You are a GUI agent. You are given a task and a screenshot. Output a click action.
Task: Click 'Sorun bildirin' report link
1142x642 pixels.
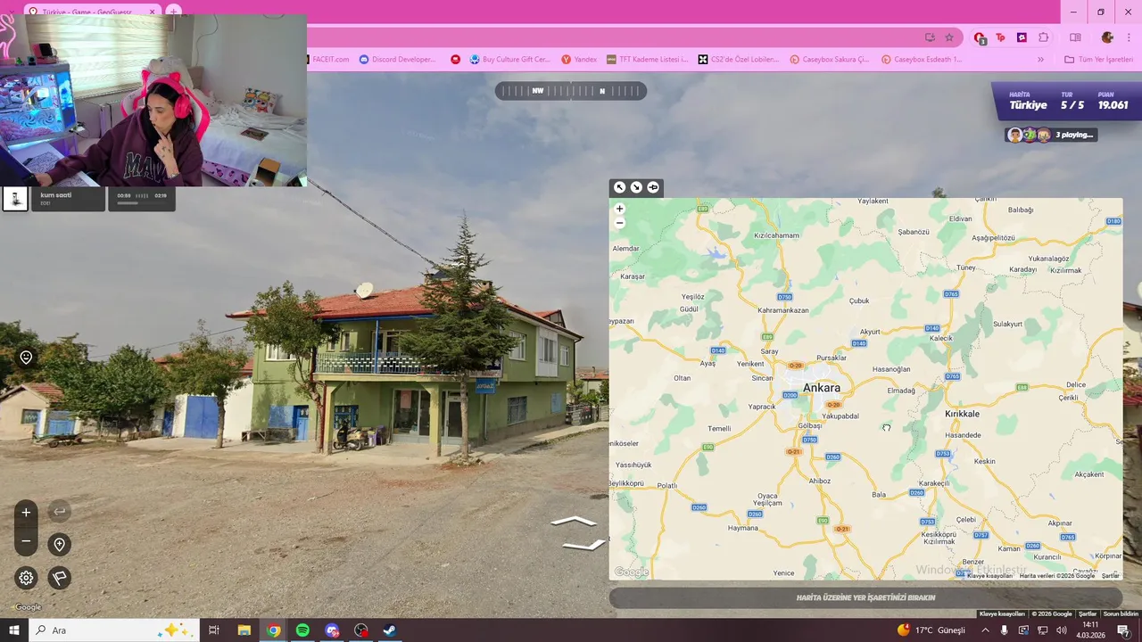1121,613
